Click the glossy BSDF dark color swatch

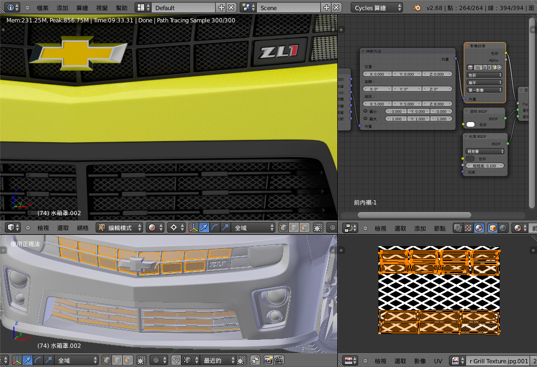coord(470,159)
